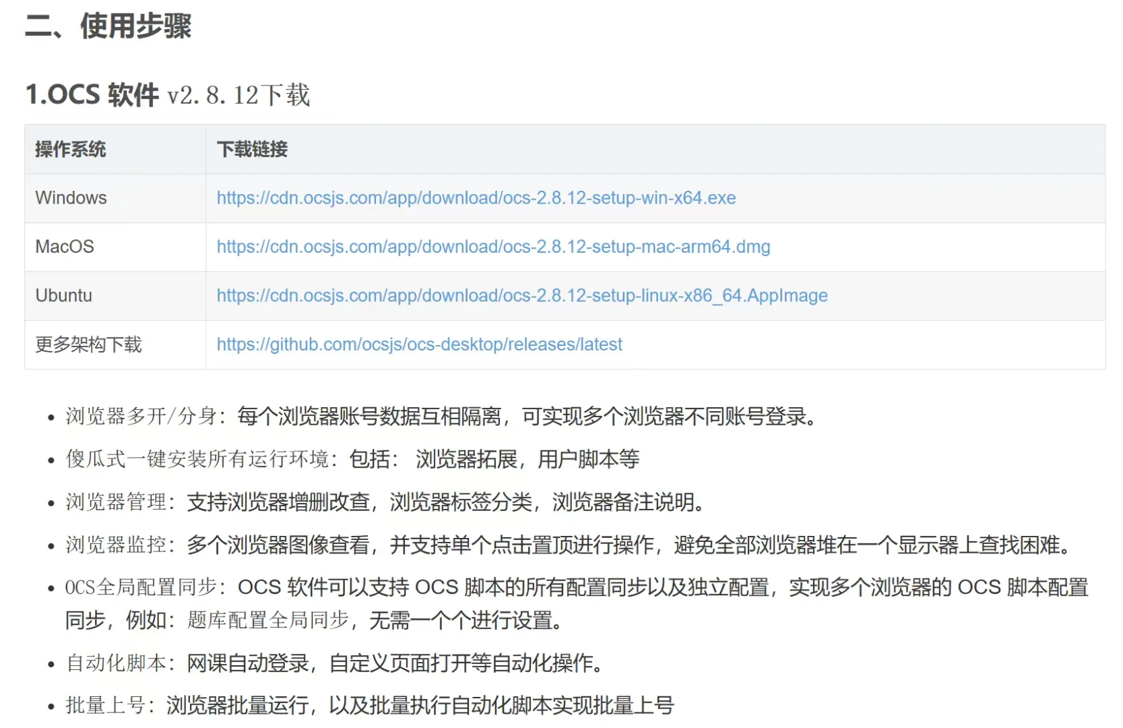Click the '1.OCS 软件 v2.8.12下载' heading
This screenshot has height=728, width=1123.
tap(168, 95)
